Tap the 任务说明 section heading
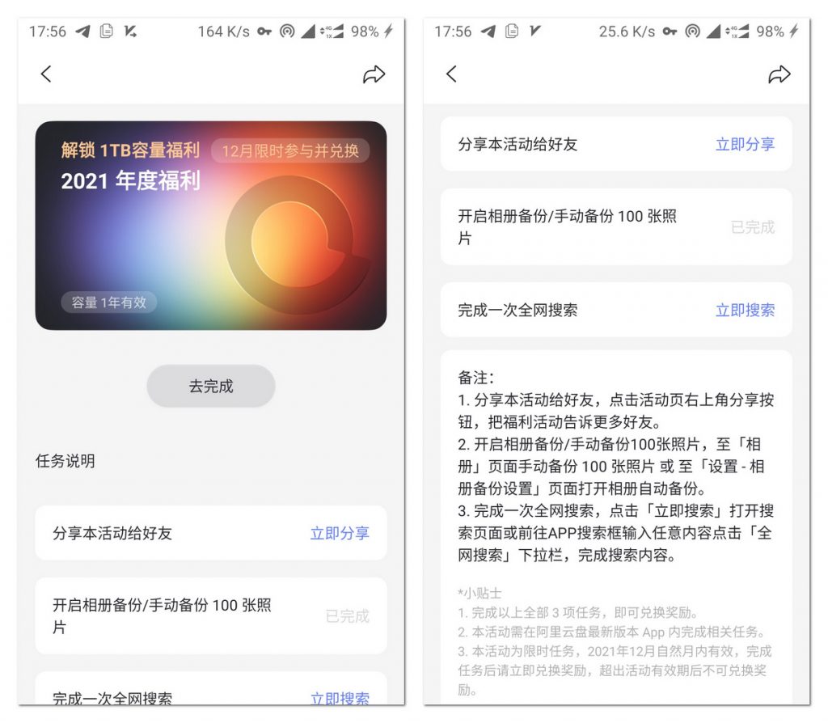The height and width of the screenshot is (723, 828). pyautogui.click(x=65, y=461)
